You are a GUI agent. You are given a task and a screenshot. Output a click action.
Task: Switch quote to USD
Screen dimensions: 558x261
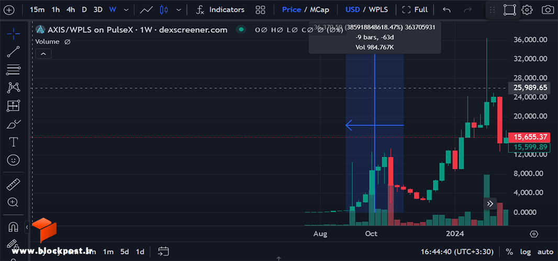tap(353, 10)
